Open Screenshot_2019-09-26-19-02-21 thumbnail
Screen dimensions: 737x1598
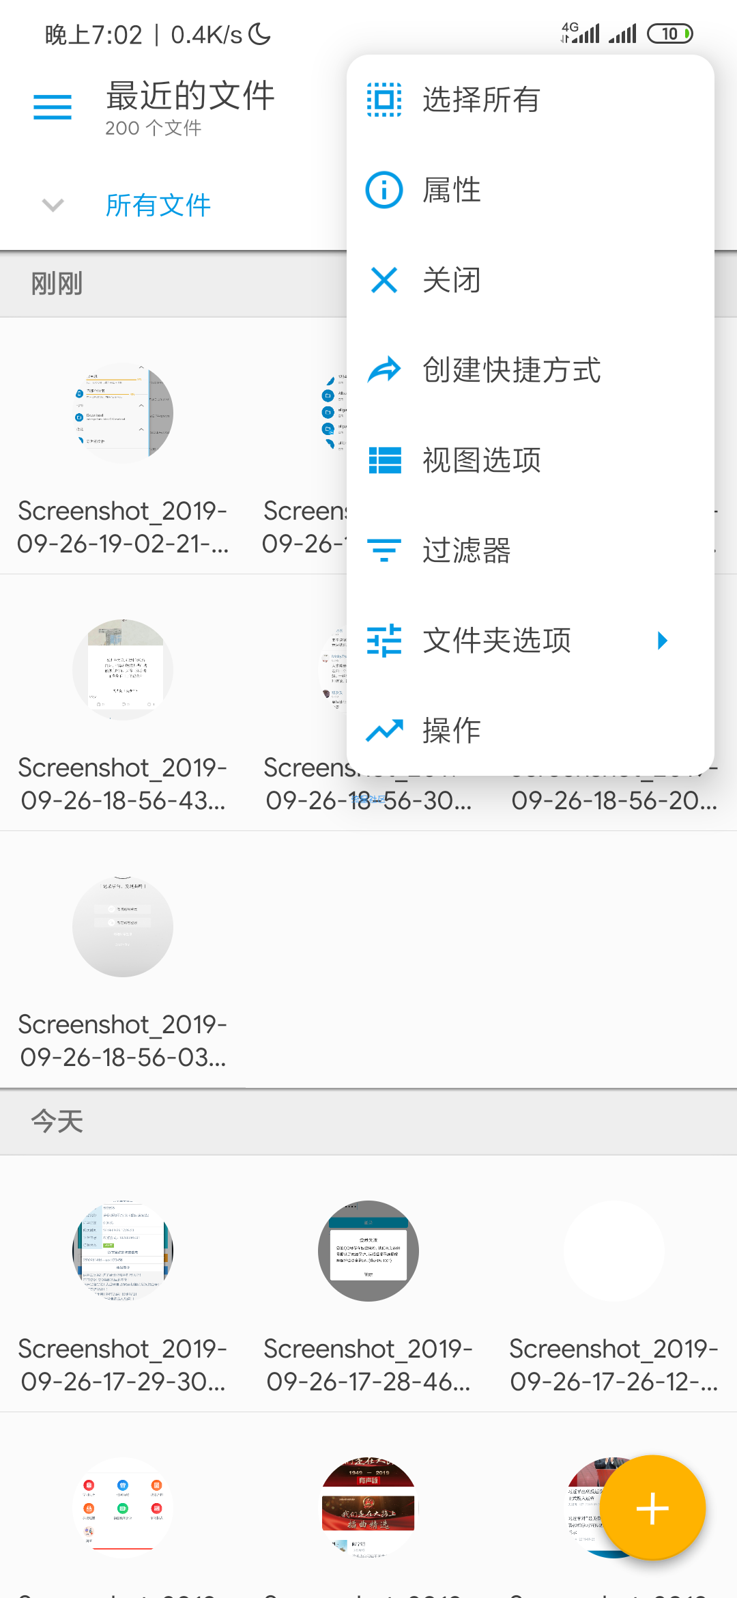(x=123, y=413)
